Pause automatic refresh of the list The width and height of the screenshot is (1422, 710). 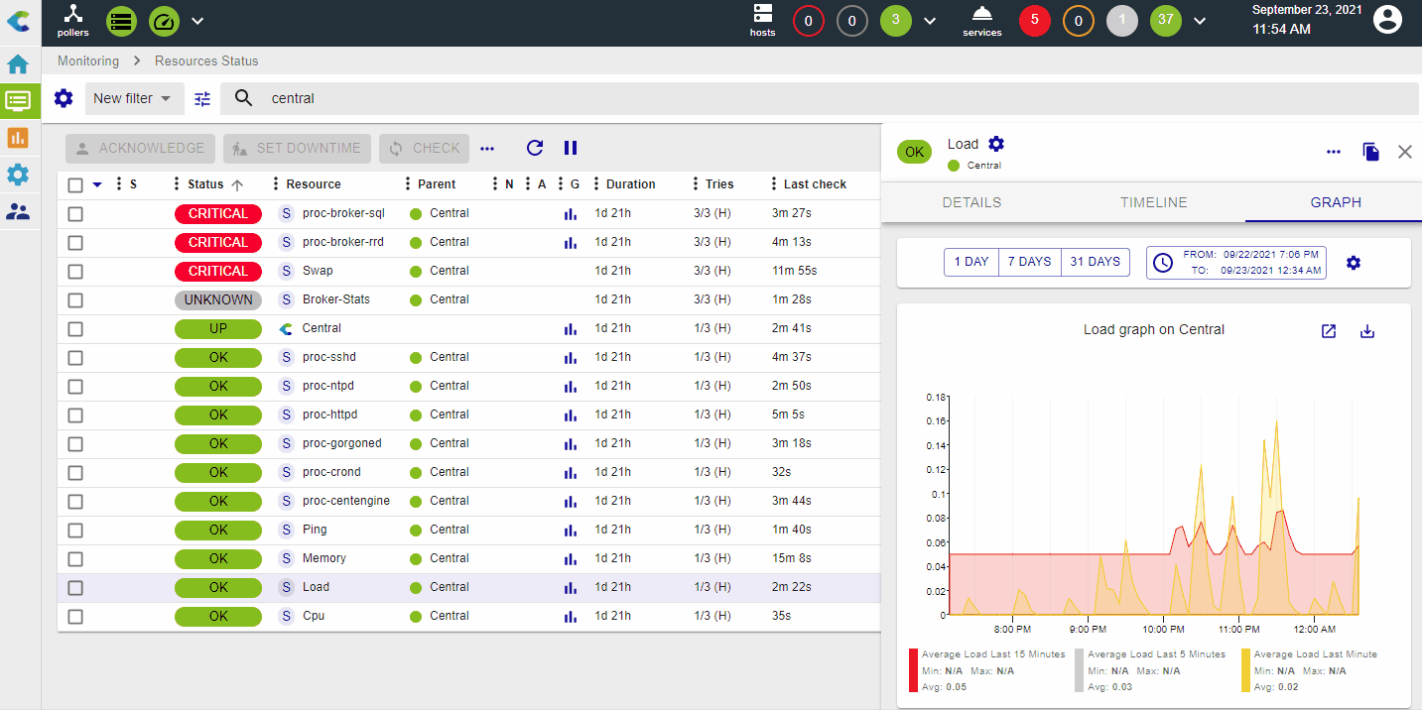click(x=571, y=148)
